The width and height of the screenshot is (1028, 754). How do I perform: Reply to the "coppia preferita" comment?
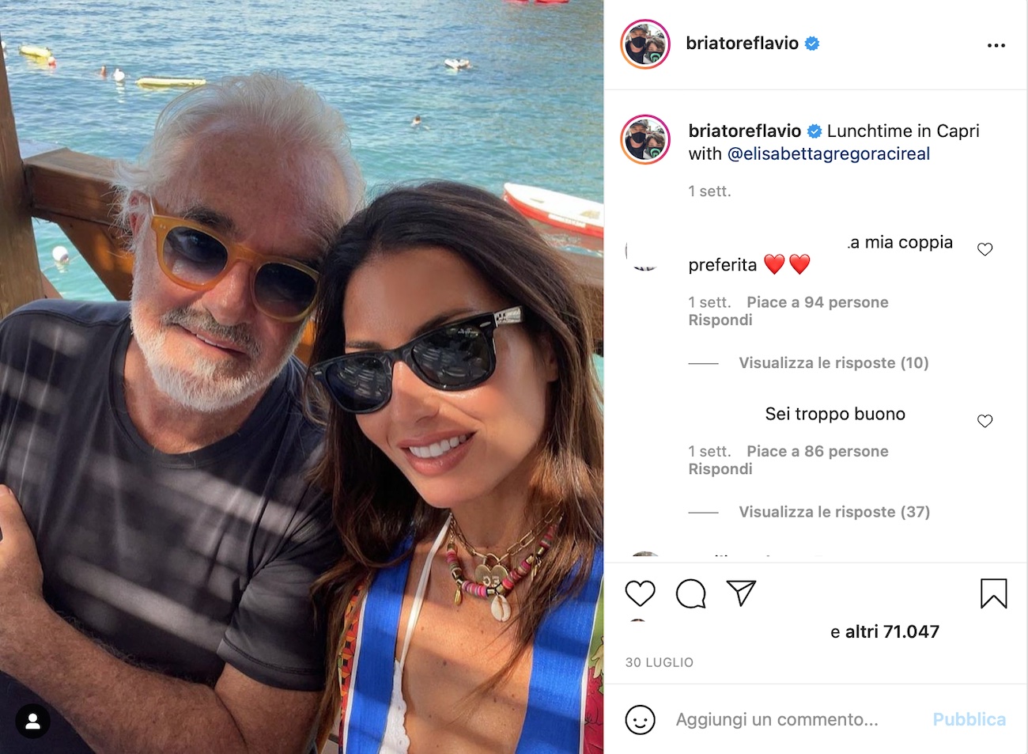point(720,320)
